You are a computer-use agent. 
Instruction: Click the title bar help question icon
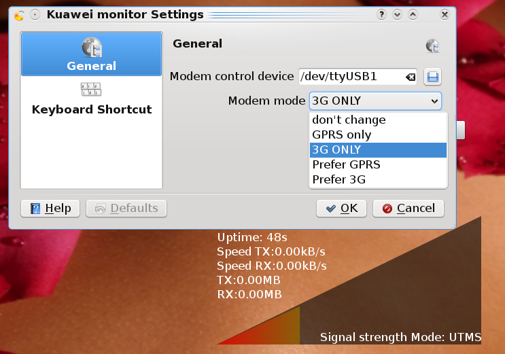(381, 14)
